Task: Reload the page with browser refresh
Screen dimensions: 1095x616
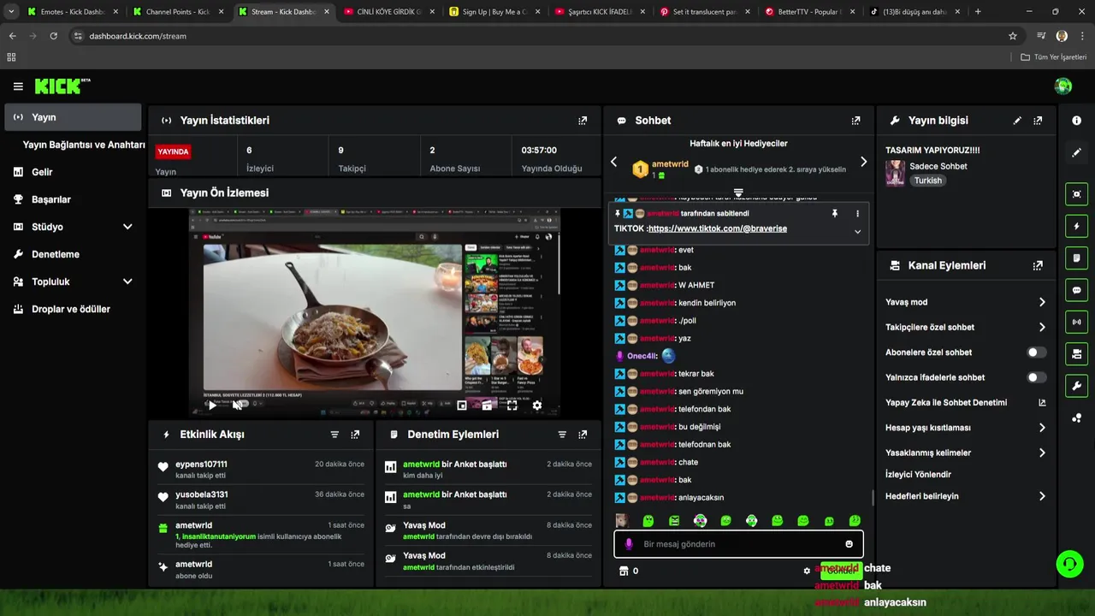Action: [x=53, y=36]
